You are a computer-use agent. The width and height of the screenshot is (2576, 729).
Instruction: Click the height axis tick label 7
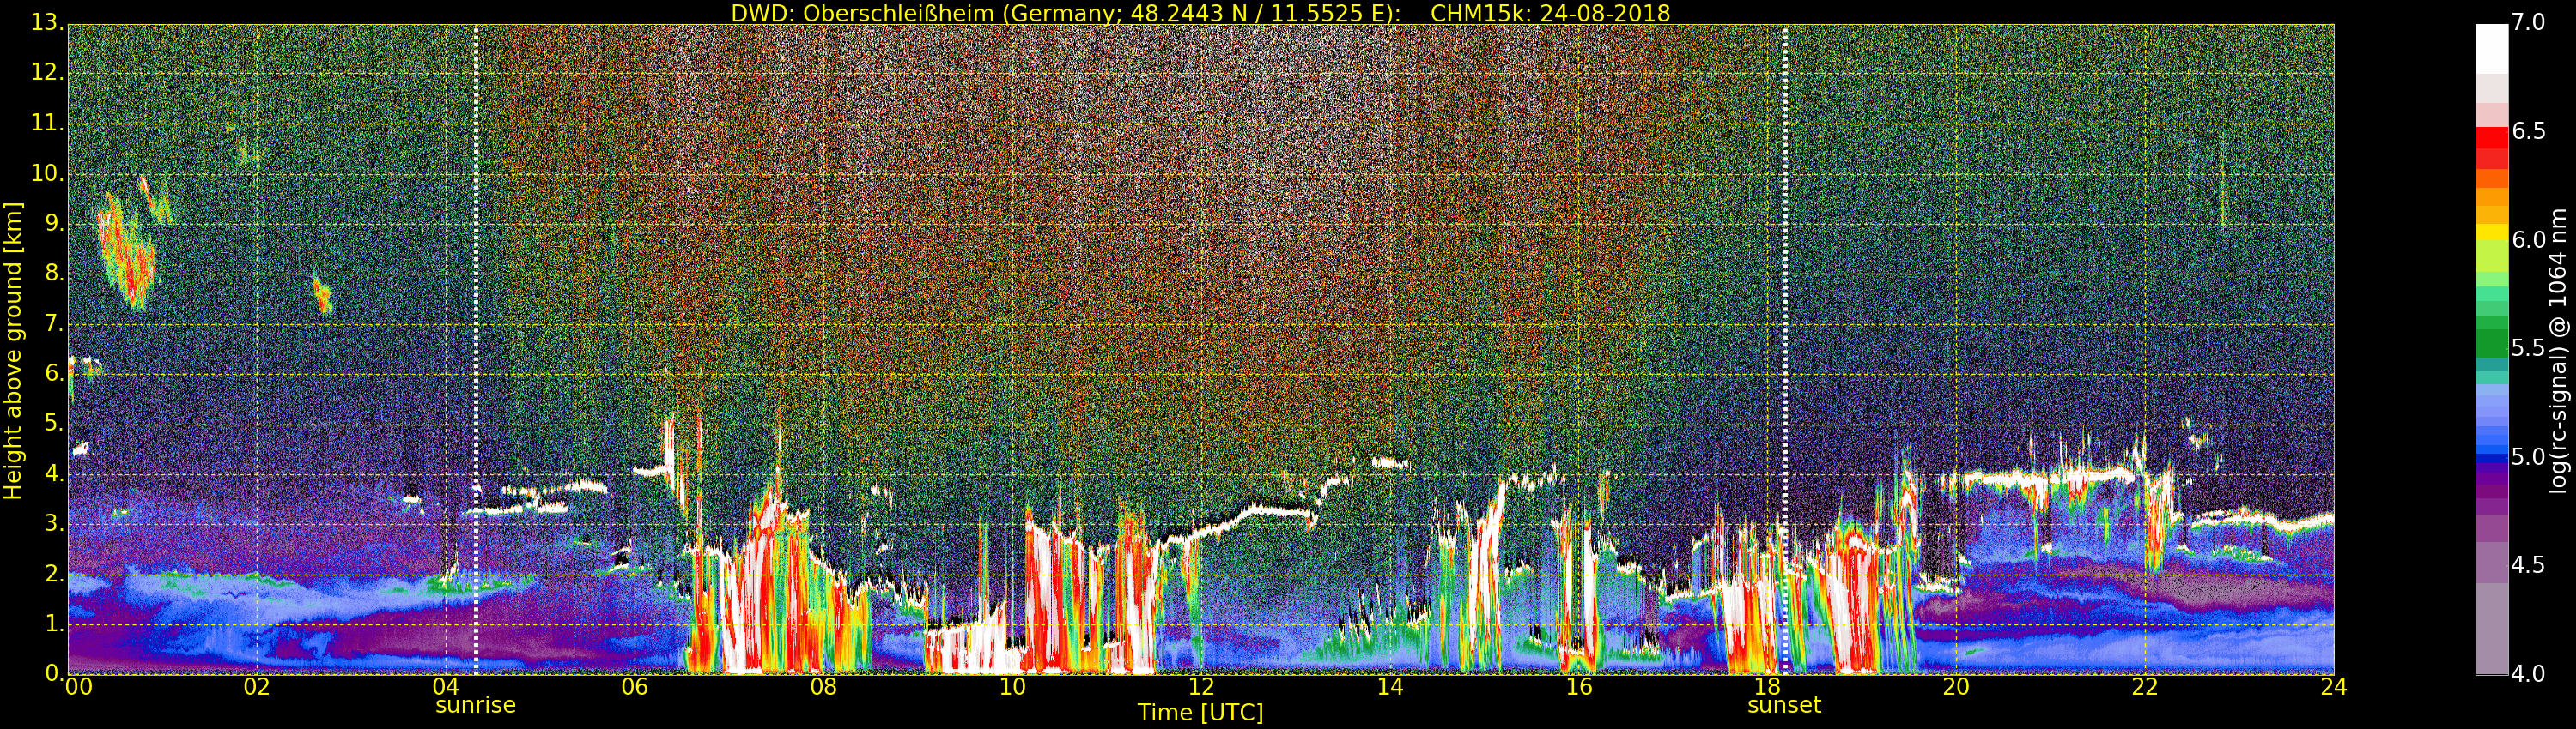(55, 323)
